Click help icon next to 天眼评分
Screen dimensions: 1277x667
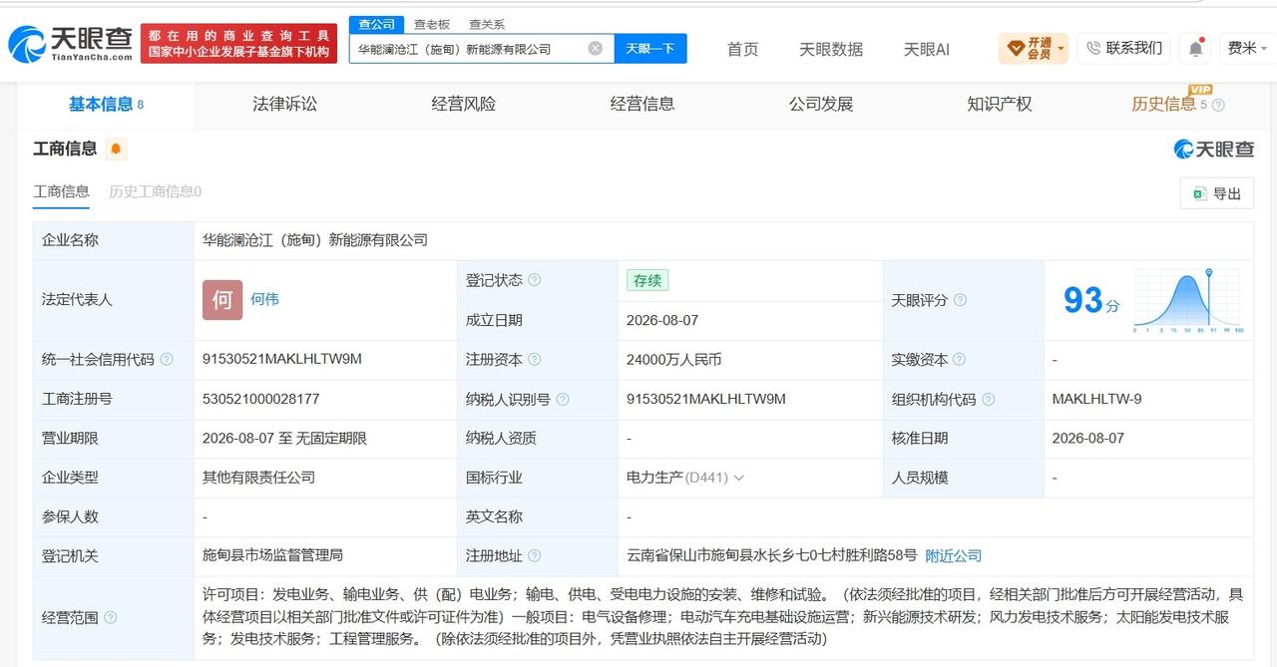(960, 300)
